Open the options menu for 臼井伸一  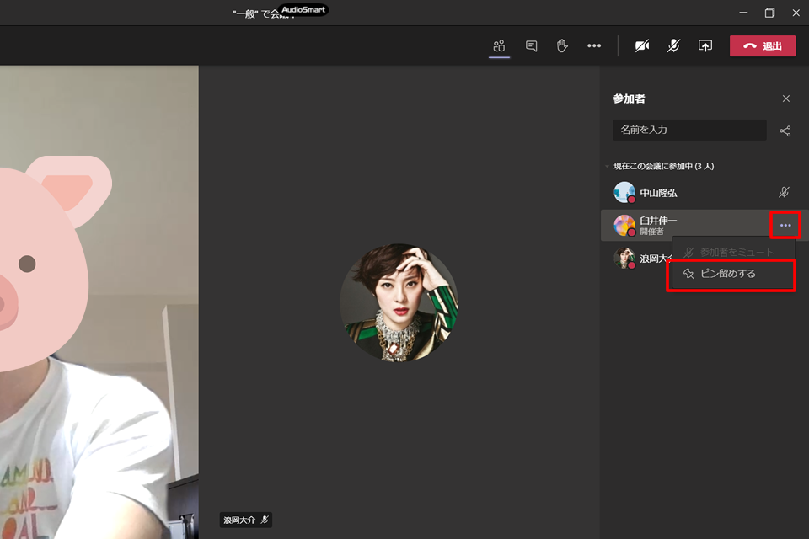click(x=785, y=225)
